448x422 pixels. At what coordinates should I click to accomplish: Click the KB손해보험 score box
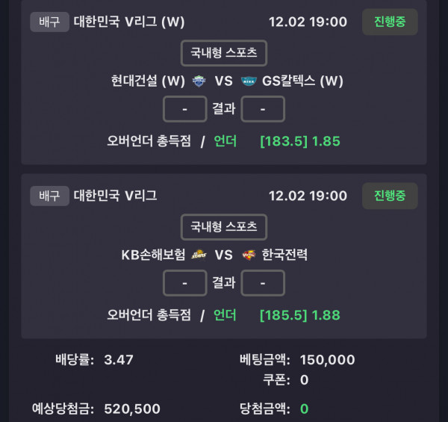point(184,282)
